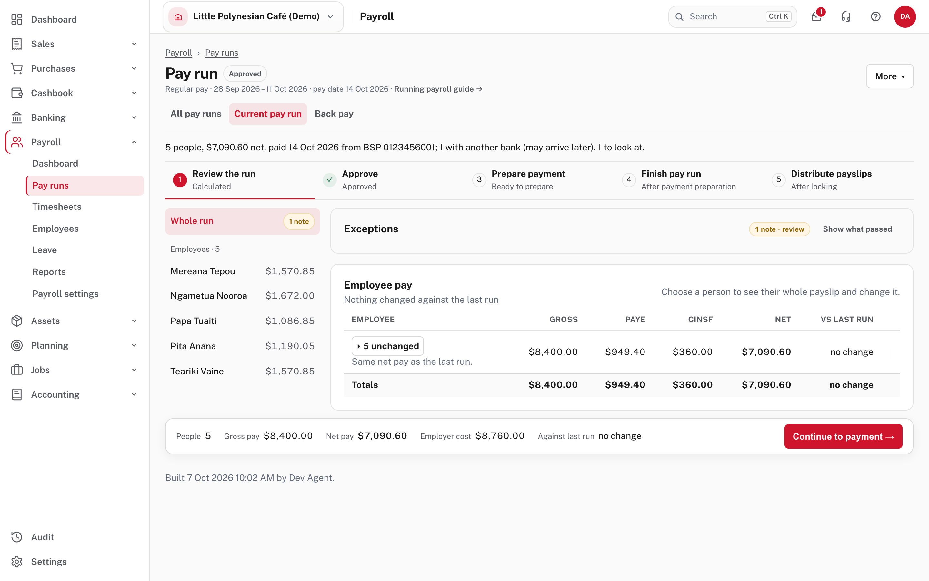Viewport: 929px width, 581px height.
Task: Open the help question mark icon
Action: pos(876,16)
